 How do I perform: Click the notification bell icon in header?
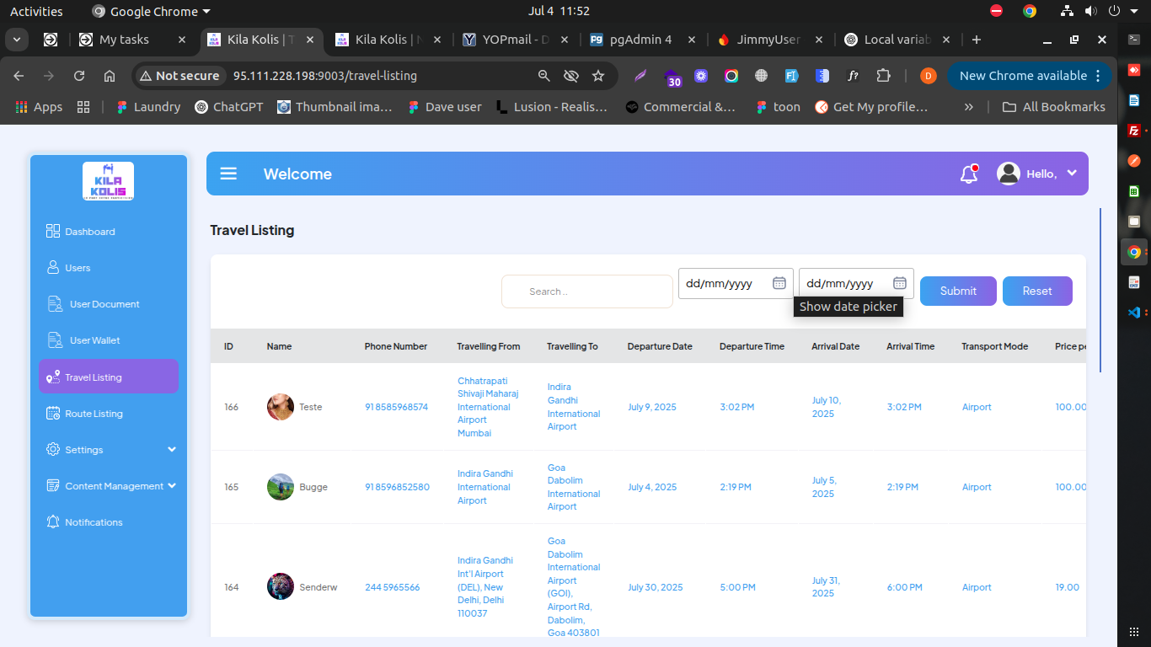coord(968,174)
